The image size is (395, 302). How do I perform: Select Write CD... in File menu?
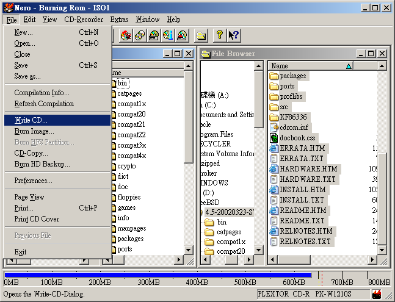pyautogui.click(x=31, y=120)
